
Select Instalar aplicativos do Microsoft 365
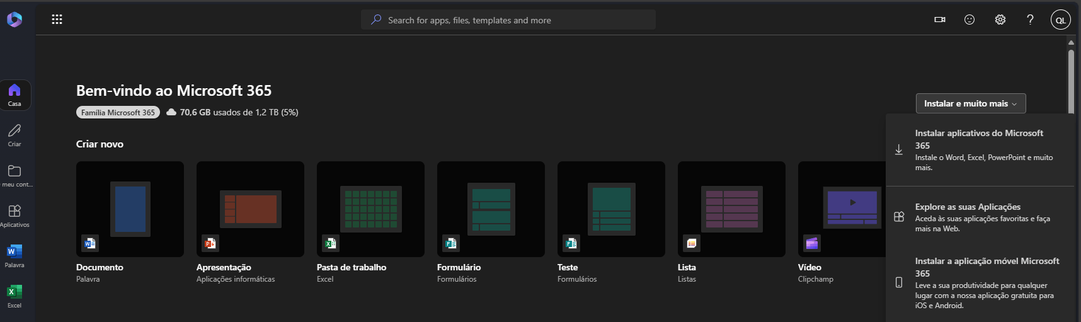click(980, 150)
